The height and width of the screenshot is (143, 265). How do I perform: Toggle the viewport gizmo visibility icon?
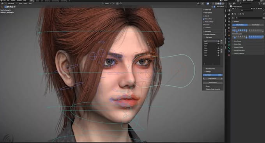point(203,3)
